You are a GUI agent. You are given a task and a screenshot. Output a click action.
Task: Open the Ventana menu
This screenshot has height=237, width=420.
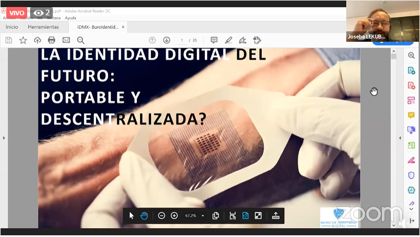pos(53,18)
